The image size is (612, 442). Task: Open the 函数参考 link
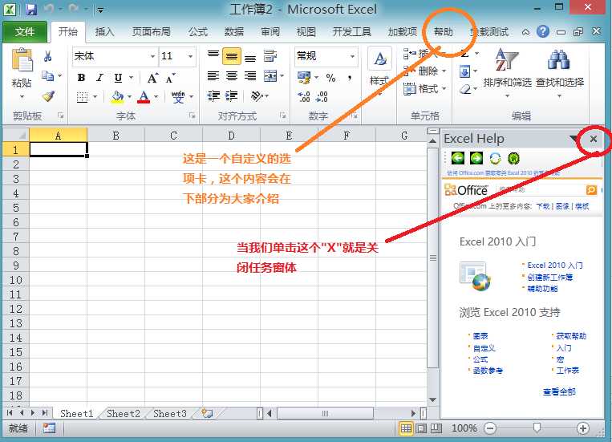[488, 370]
